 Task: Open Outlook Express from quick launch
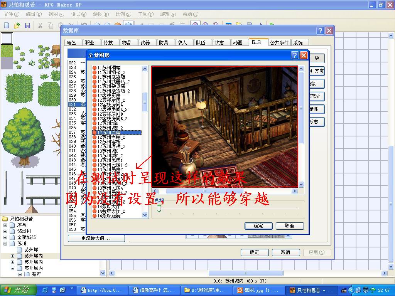pos(62,290)
